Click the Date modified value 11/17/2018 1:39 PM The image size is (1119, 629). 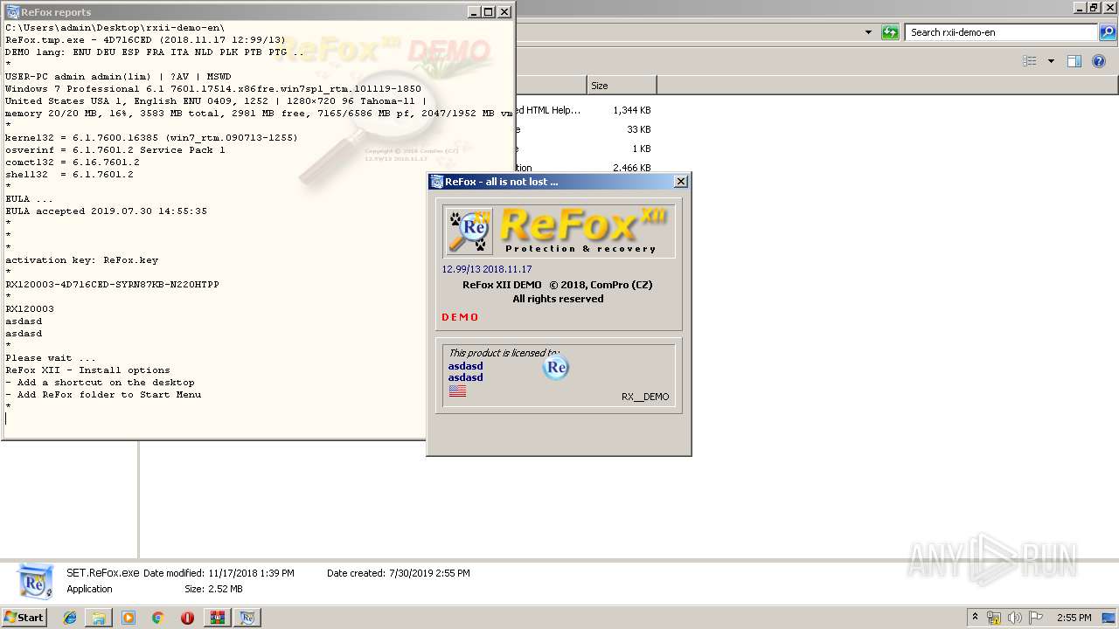point(251,573)
